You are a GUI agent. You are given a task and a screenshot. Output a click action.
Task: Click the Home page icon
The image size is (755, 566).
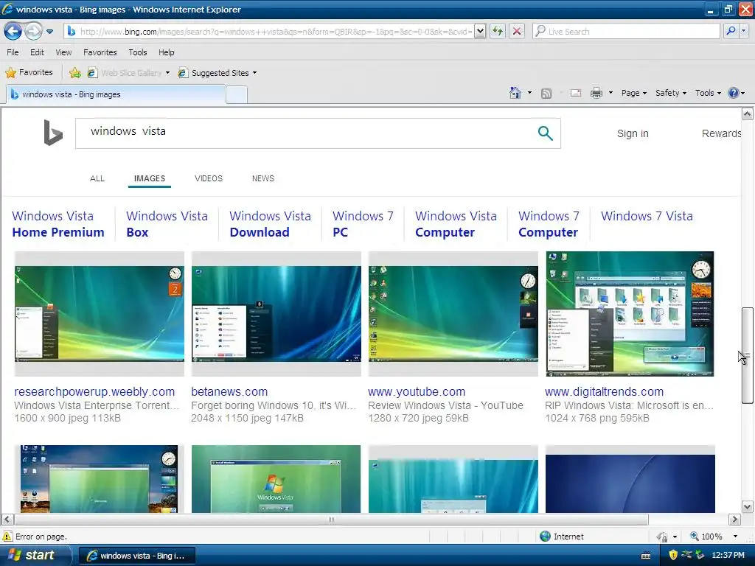point(515,92)
